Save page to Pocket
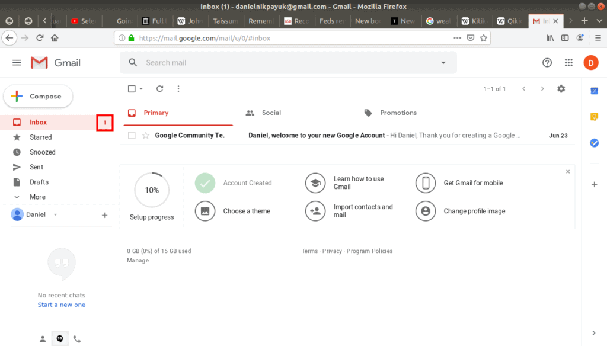This screenshot has height=346, width=607. pos(470,38)
